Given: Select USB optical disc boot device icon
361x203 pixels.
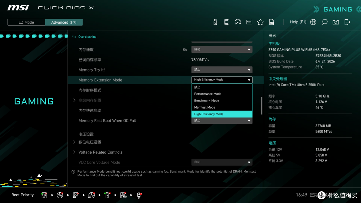Looking at the screenshot, I should pyautogui.click(x=91, y=195).
